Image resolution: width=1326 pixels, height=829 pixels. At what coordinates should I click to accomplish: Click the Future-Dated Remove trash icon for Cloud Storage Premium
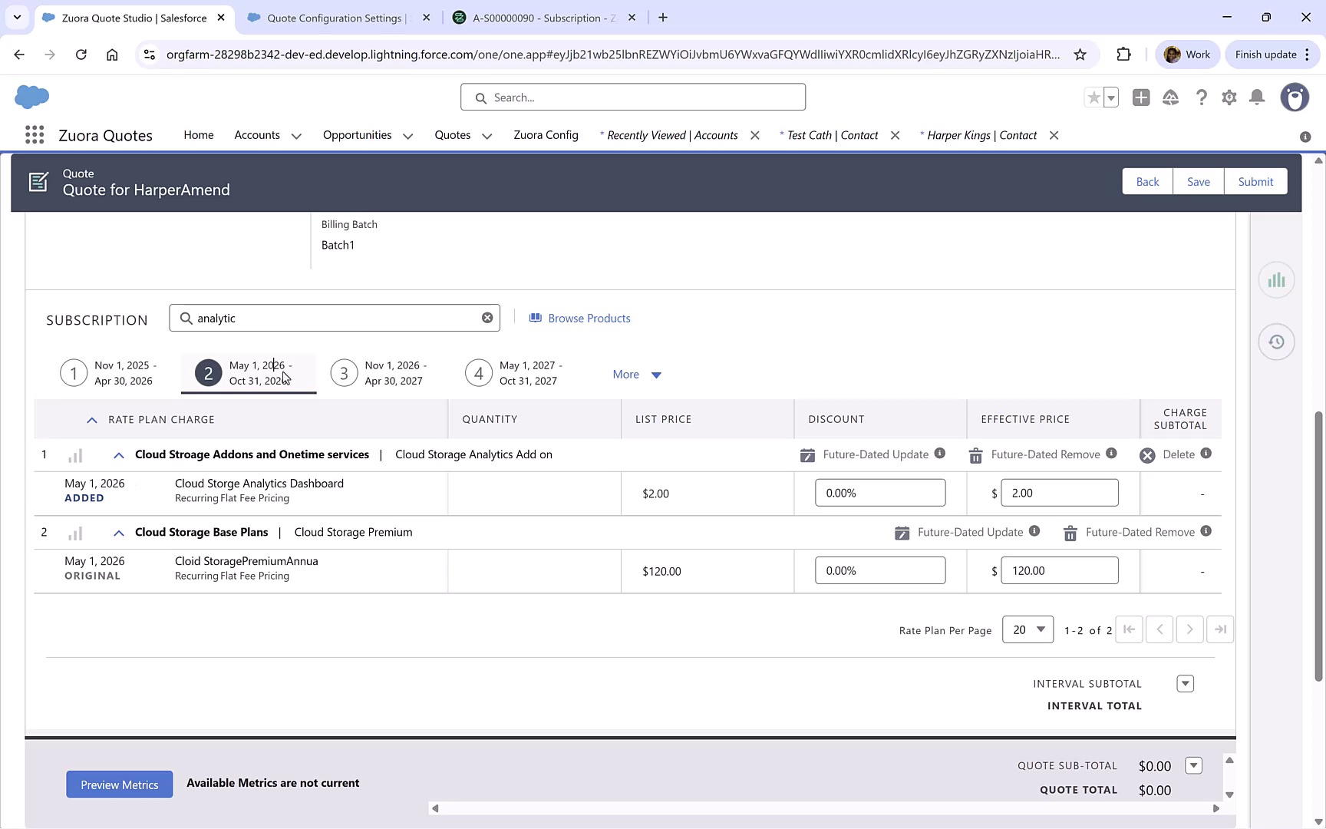pyautogui.click(x=1070, y=532)
